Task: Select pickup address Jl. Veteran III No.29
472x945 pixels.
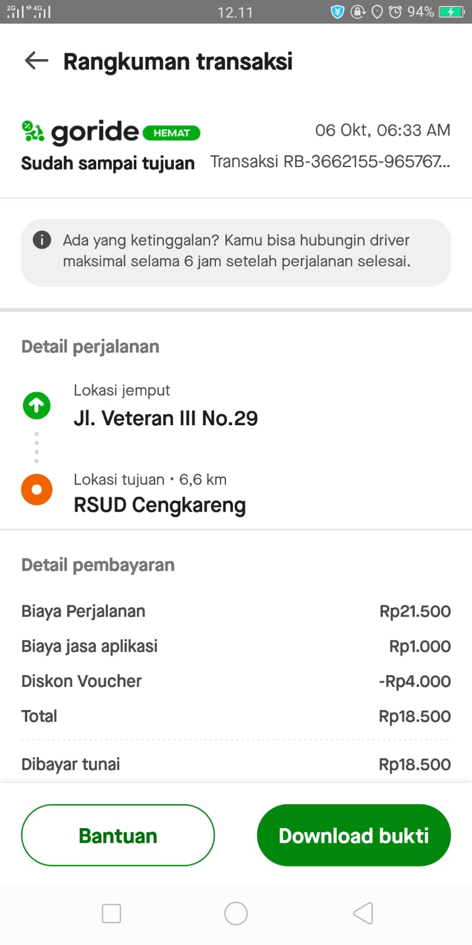Action: click(166, 418)
